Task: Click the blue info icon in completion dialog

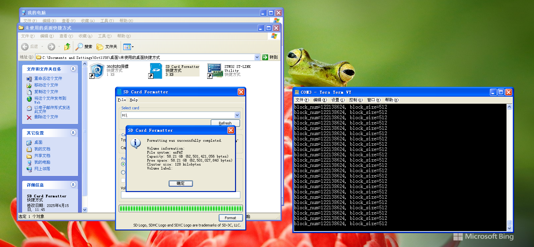Action: pyautogui.click(x=136, y=143)
